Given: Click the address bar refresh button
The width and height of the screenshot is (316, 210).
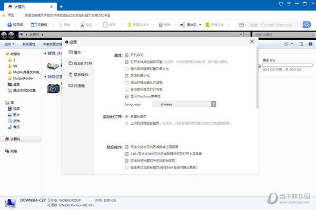Looking at the screenshot, I should pyautogui.click(x=247, y=35).
